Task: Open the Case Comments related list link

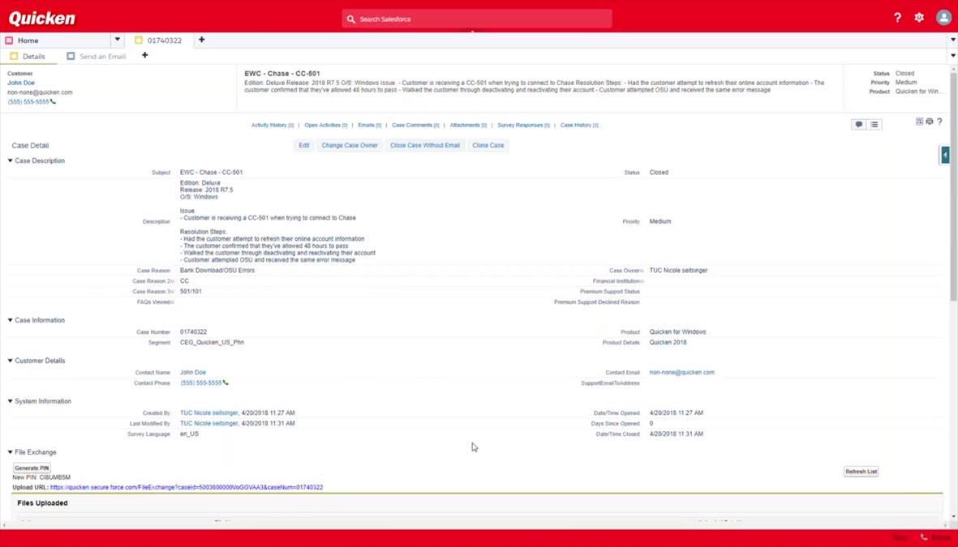Action: pyautogui.click(x=413, y=126)
